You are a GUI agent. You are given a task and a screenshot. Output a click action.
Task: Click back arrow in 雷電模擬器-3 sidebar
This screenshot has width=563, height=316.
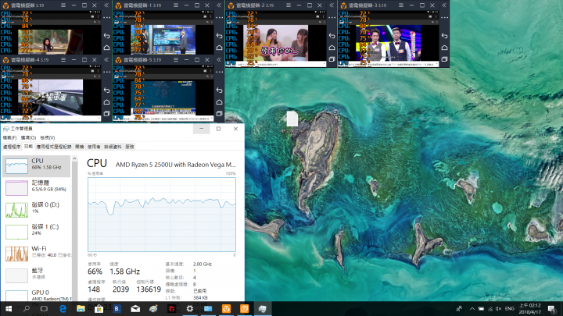point(444,36)
